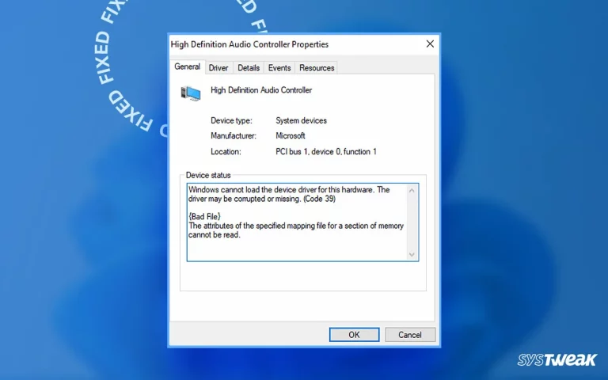Click inside the Device status text box
This screenshot has height=380, width=608.
tap(302, 222)
